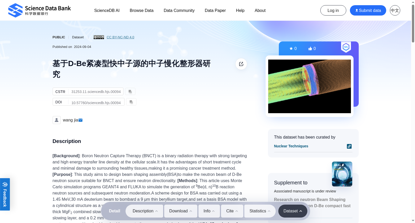View the dataset preview image

309,86
